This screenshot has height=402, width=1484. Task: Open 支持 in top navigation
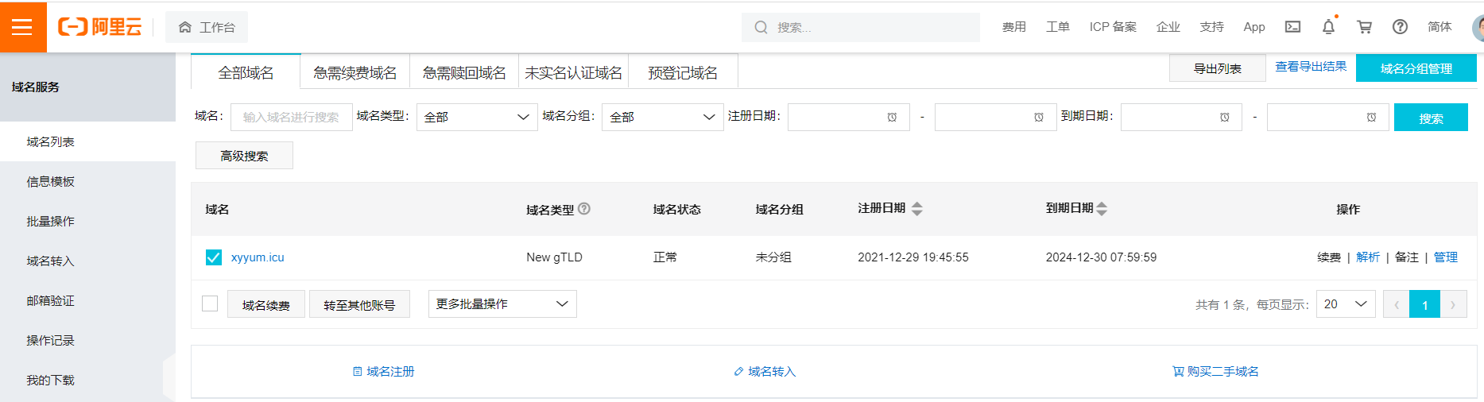1212,27
